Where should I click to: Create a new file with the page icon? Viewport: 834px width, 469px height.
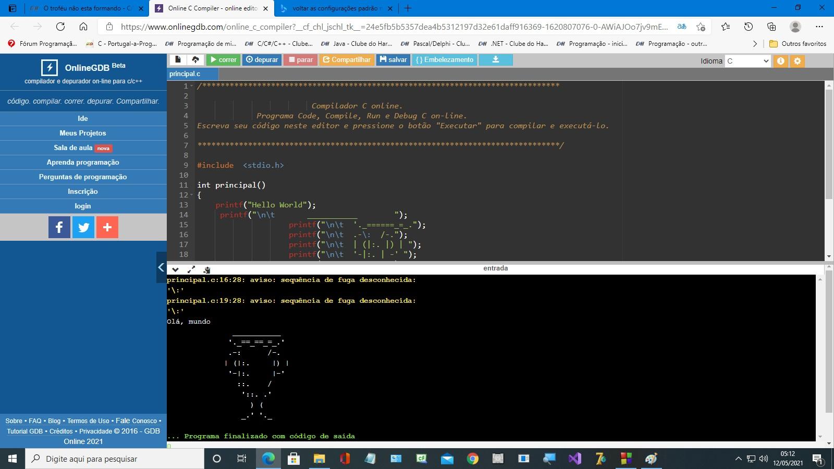pos(178,60)
